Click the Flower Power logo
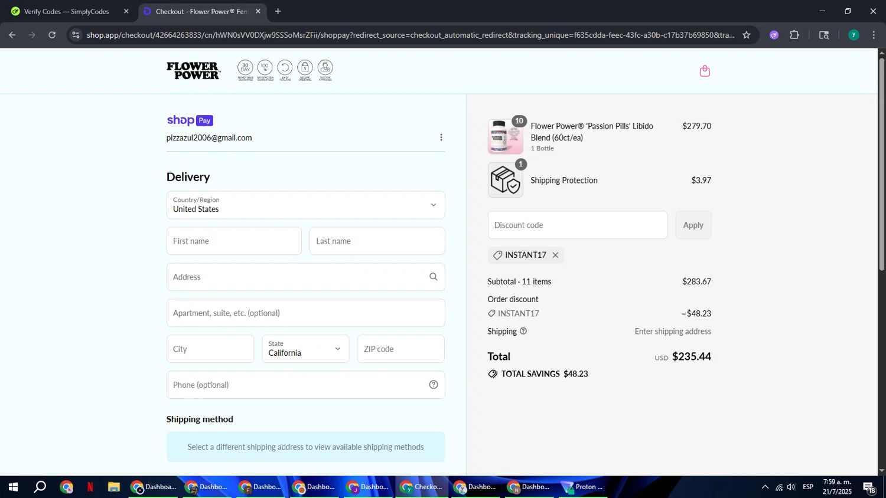 click(194, 71)
